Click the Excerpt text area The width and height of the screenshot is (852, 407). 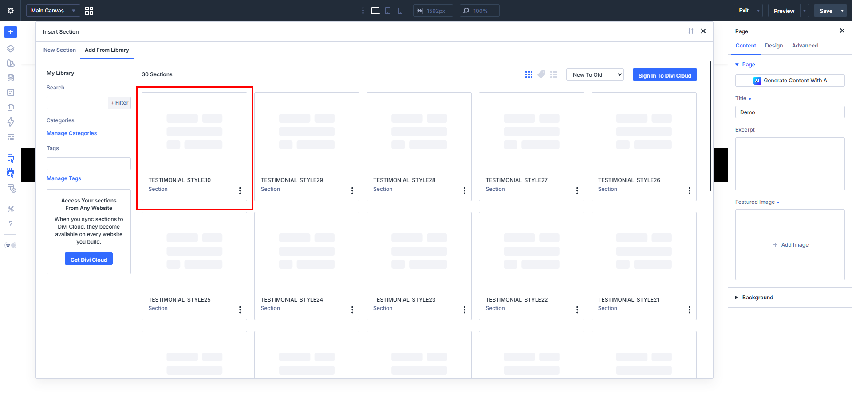coord(790,164)
